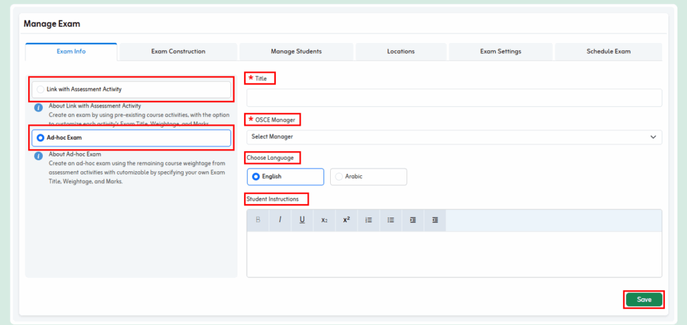Screen dimensions: 687x325
Task: Insert a bulleted list
Action: click(x=390, y=220)
